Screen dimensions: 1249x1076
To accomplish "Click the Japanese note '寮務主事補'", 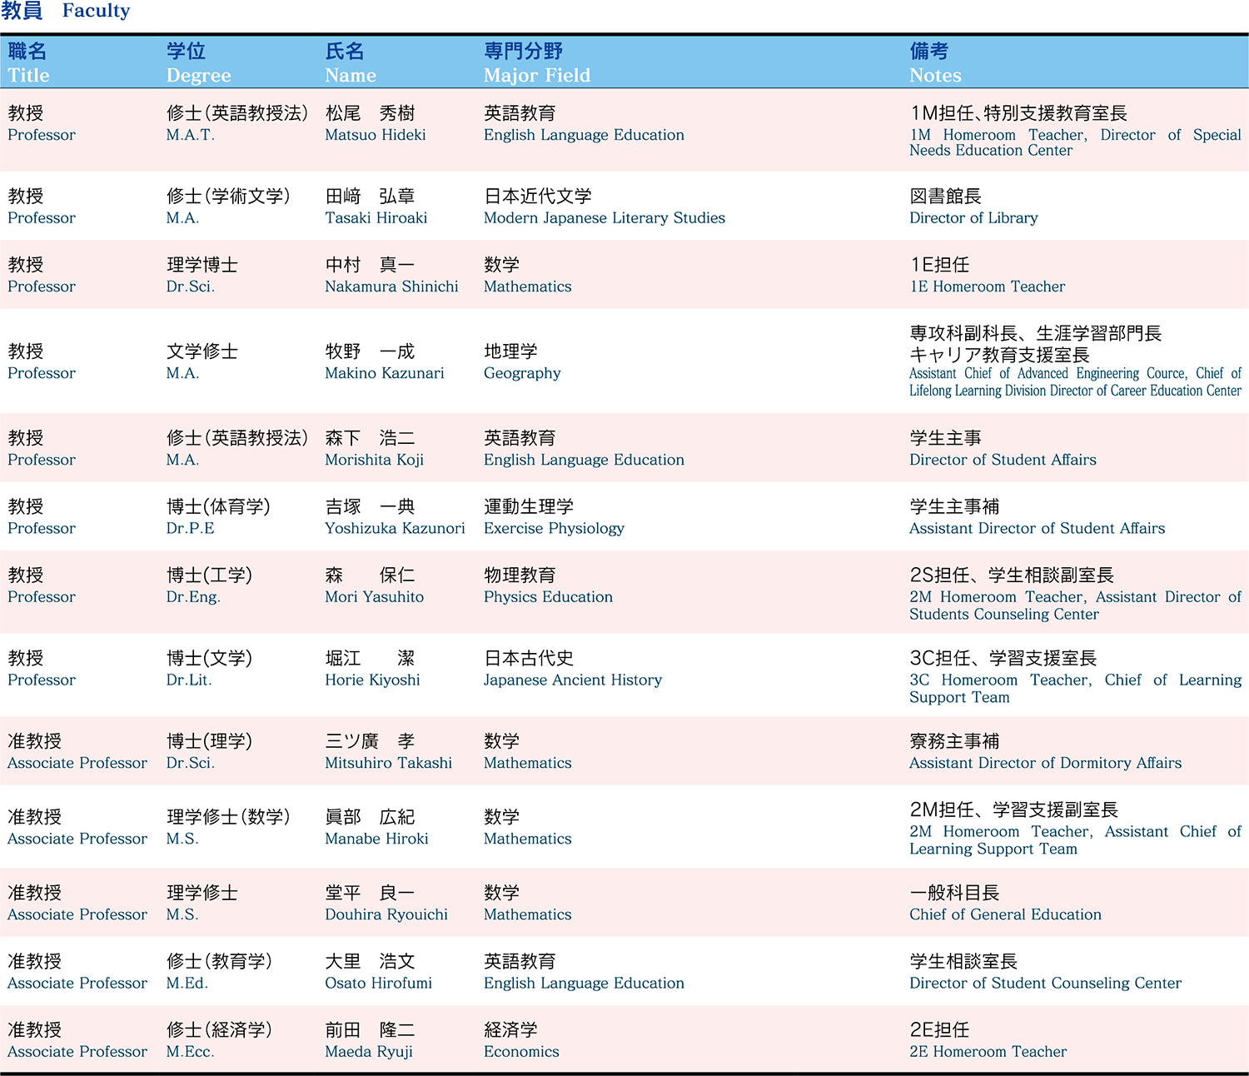I will click(x=954, y=741).
